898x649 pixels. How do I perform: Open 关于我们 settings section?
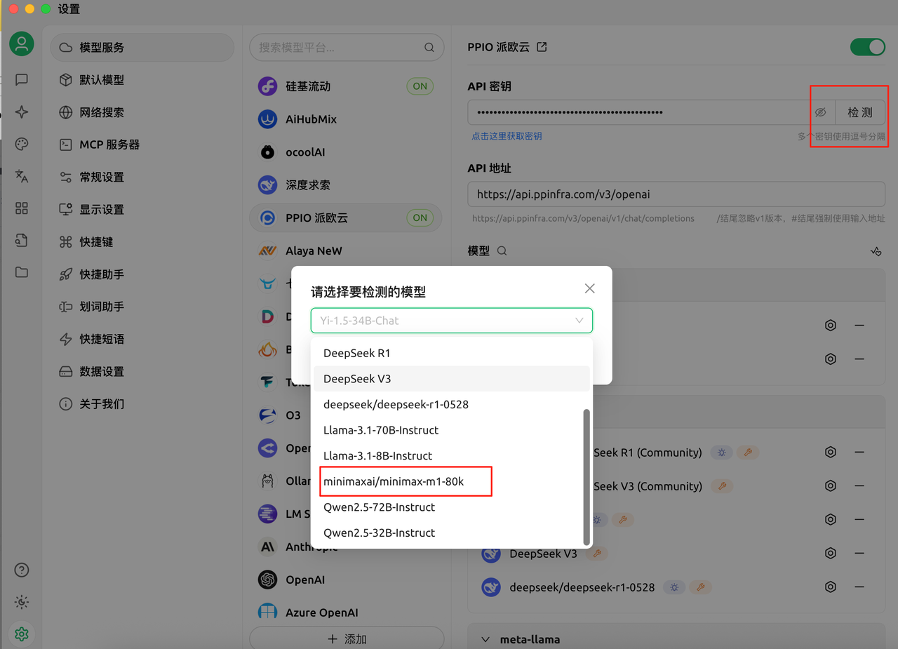pos(142,404)
